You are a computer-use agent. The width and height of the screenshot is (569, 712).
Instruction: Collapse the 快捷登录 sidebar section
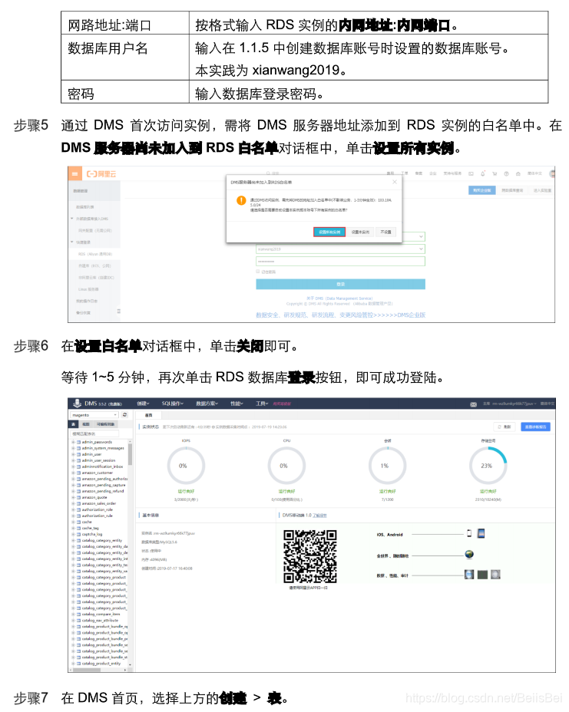click(x=72, y=242)
